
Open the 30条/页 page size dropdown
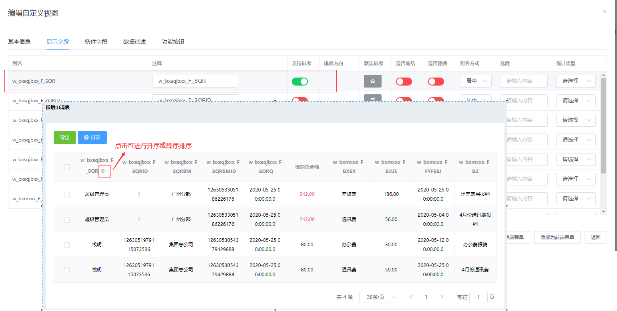coord(379,297)
